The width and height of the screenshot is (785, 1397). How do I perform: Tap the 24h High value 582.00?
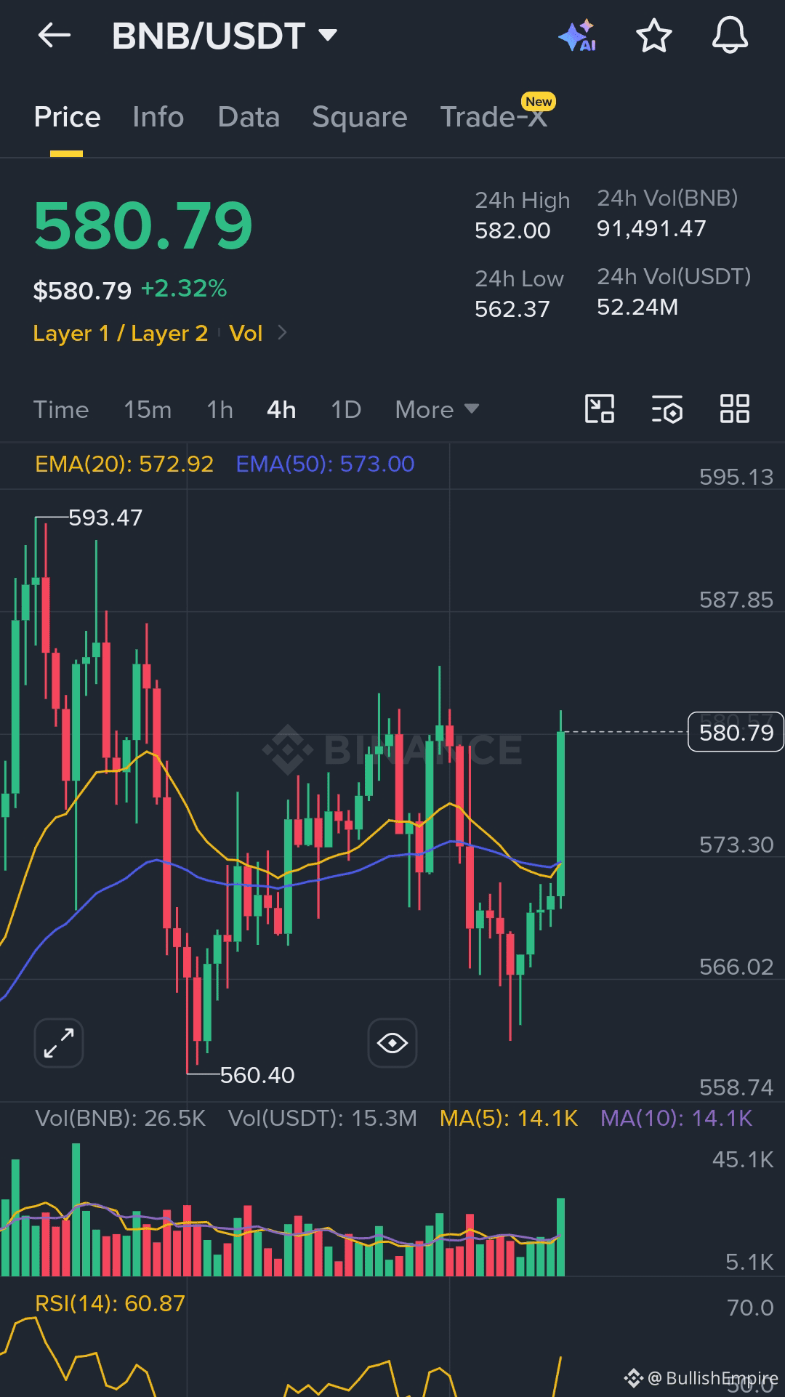coord(512,230)
